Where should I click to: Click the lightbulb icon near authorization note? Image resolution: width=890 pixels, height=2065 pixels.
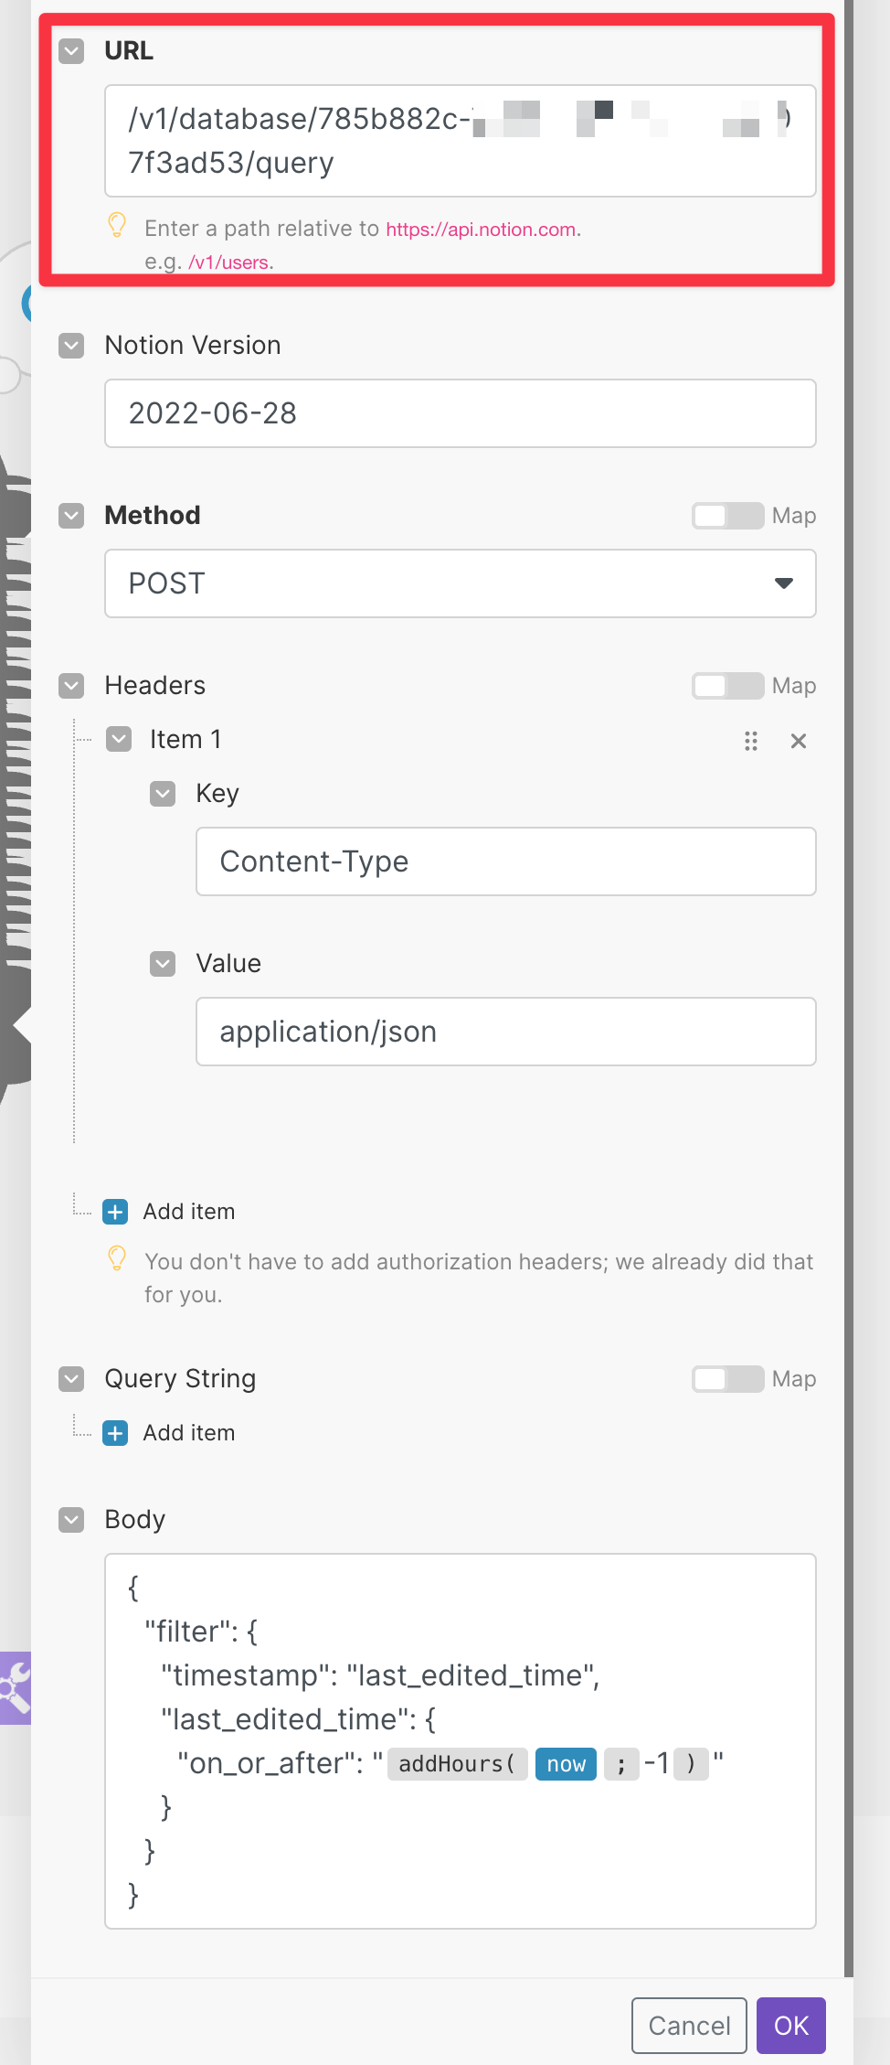point(117,1259)
